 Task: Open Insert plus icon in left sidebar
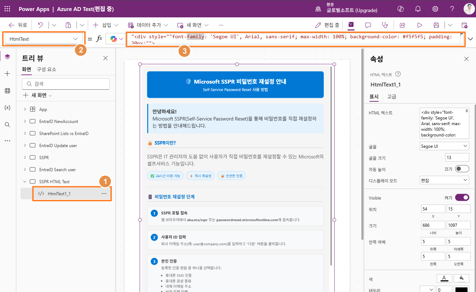pos(7,74)
